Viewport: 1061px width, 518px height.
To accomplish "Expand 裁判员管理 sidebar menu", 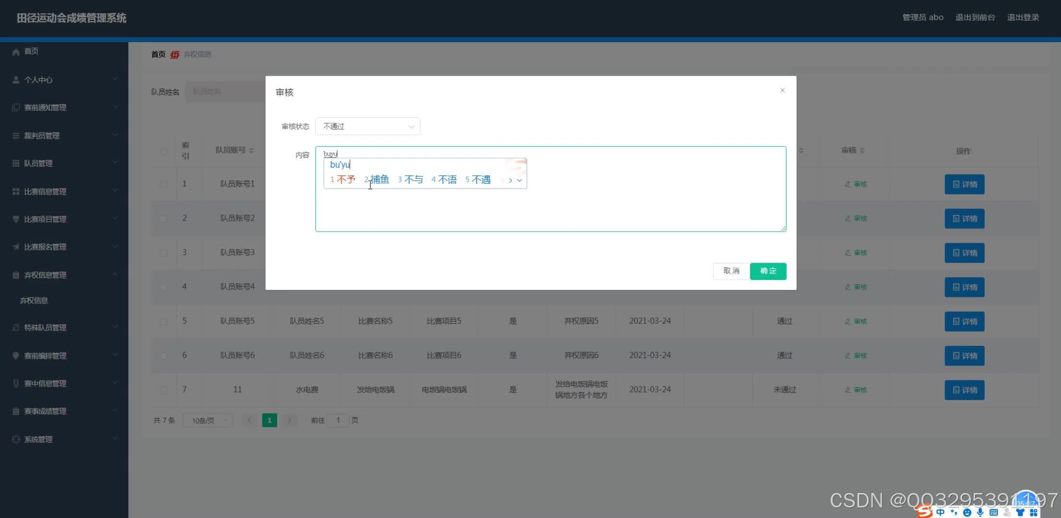I will pos(64,135).
